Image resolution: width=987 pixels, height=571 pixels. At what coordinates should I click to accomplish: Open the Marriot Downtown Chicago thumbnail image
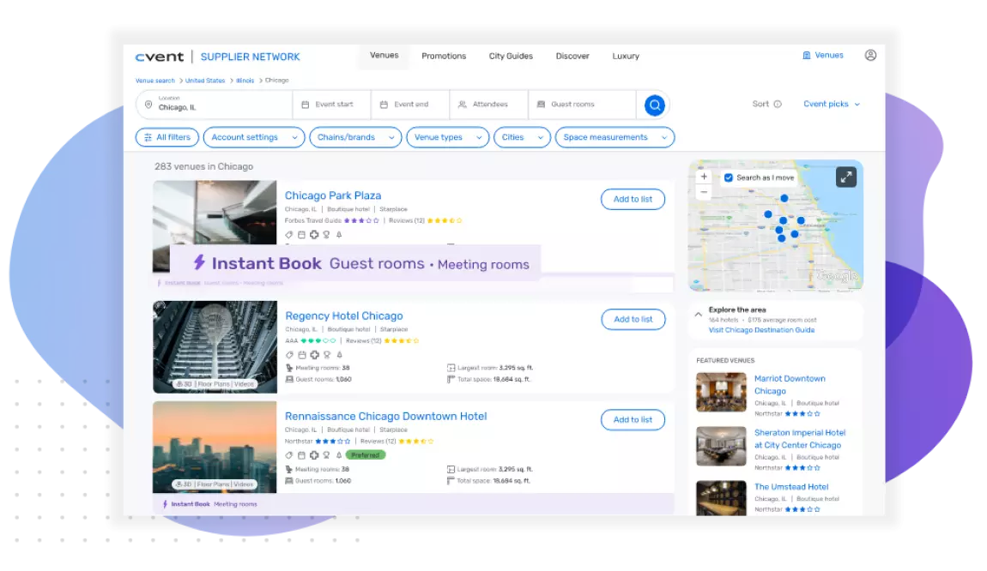coord(721,393)
